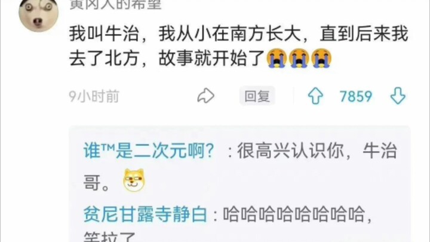
Task: Select comment line 去了北方，故事就开始了
Action: point(167,58)
